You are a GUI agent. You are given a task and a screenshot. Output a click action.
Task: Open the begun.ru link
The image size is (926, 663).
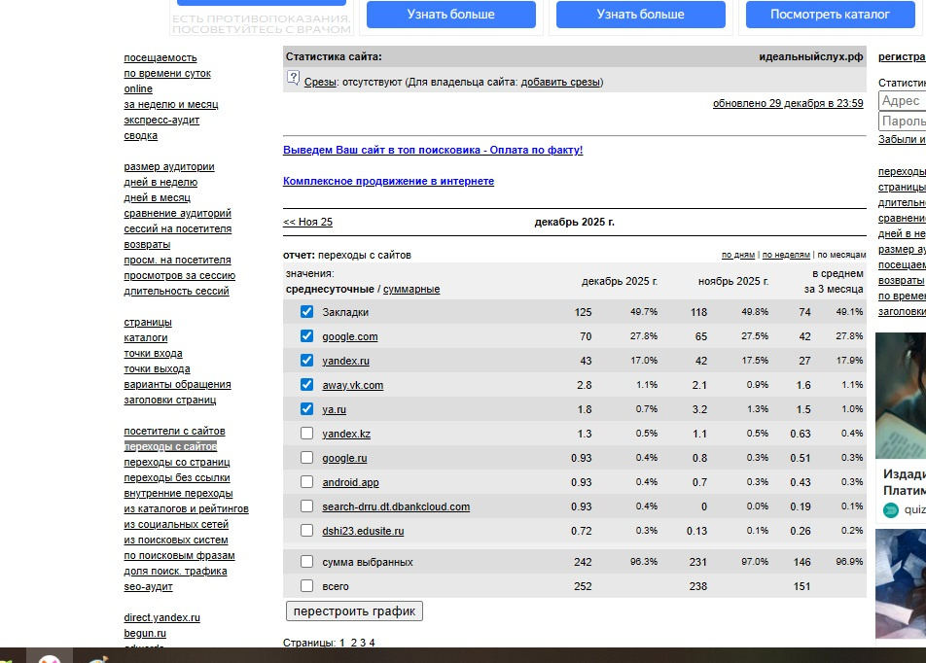(145, 633)
